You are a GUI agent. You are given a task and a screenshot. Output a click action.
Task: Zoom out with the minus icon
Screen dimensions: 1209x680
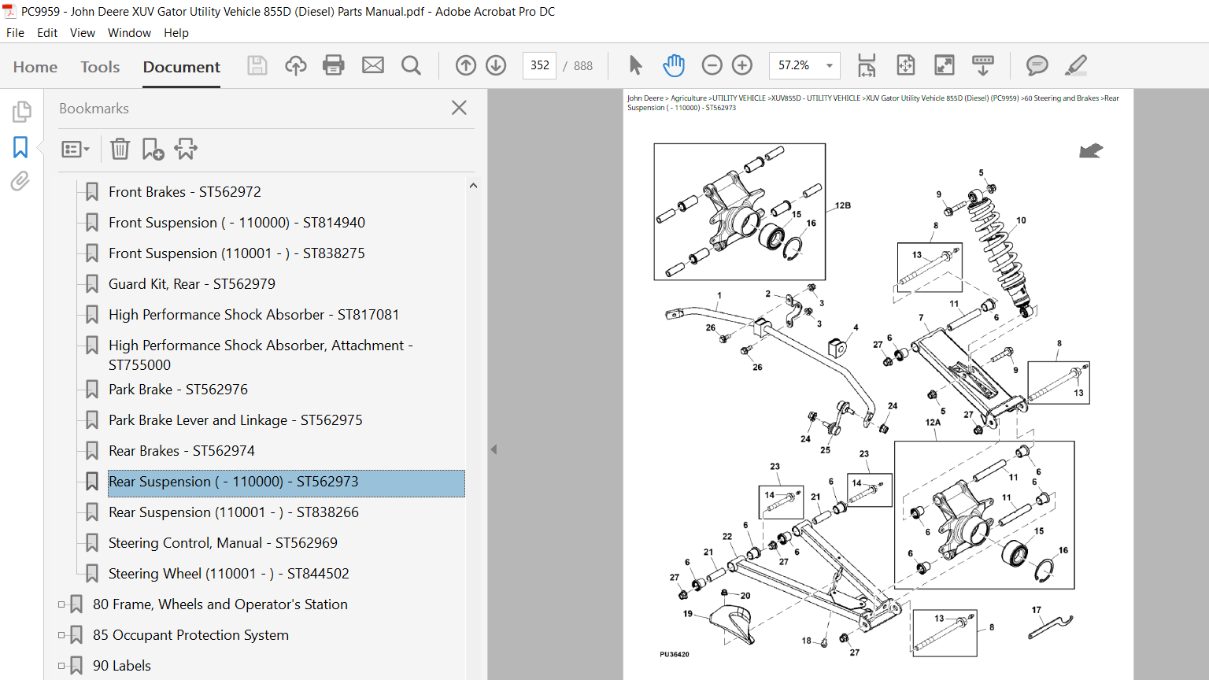(x=712, y=65)
